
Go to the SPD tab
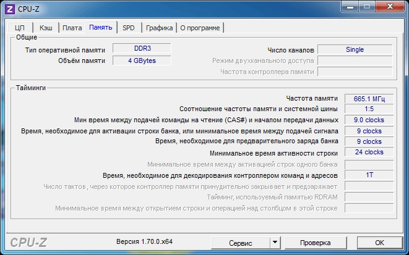point(129,28)
